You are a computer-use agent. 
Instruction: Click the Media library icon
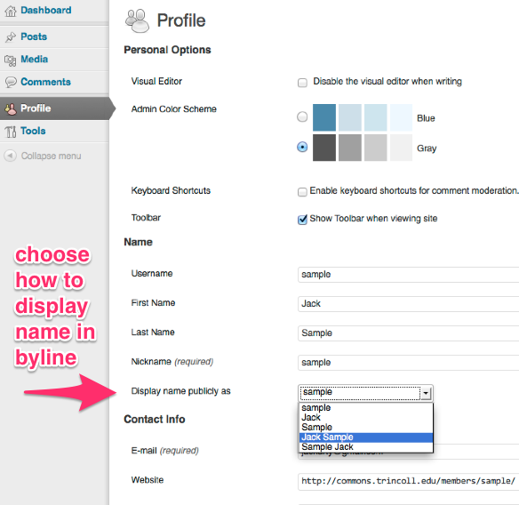point(11,60)
